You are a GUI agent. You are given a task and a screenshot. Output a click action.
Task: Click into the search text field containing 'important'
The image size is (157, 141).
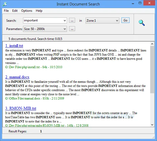point(43,20)
